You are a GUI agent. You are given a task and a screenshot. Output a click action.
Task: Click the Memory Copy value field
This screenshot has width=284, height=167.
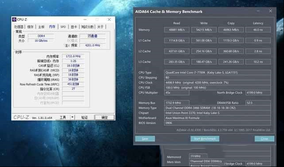coord(231,30)
